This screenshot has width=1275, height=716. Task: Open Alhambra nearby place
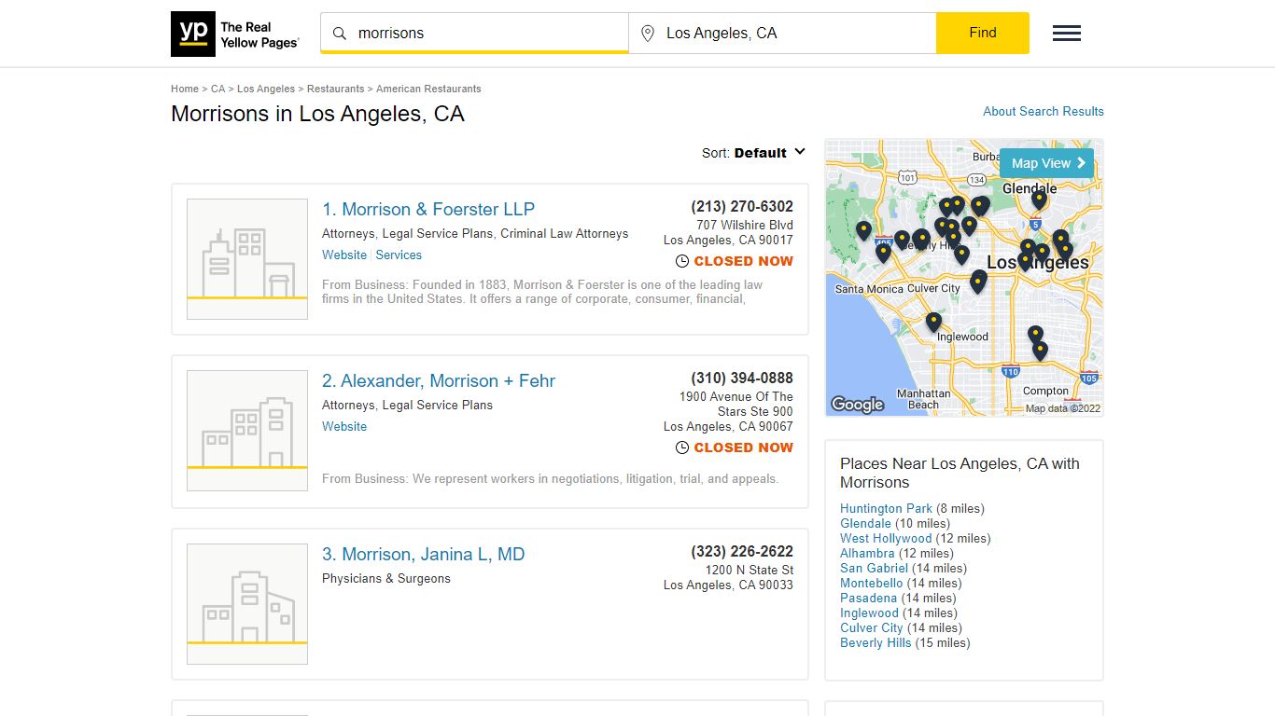click(867, 554)
